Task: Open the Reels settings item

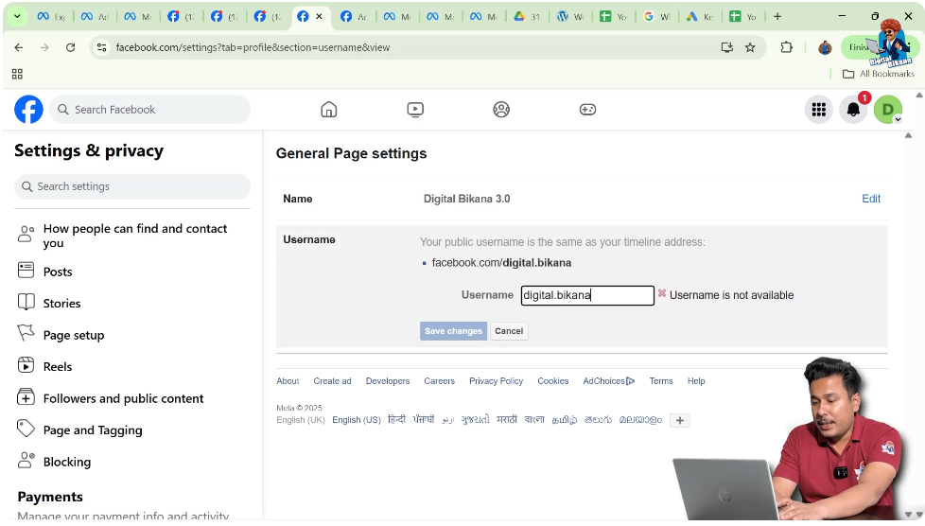Action: 132,367
